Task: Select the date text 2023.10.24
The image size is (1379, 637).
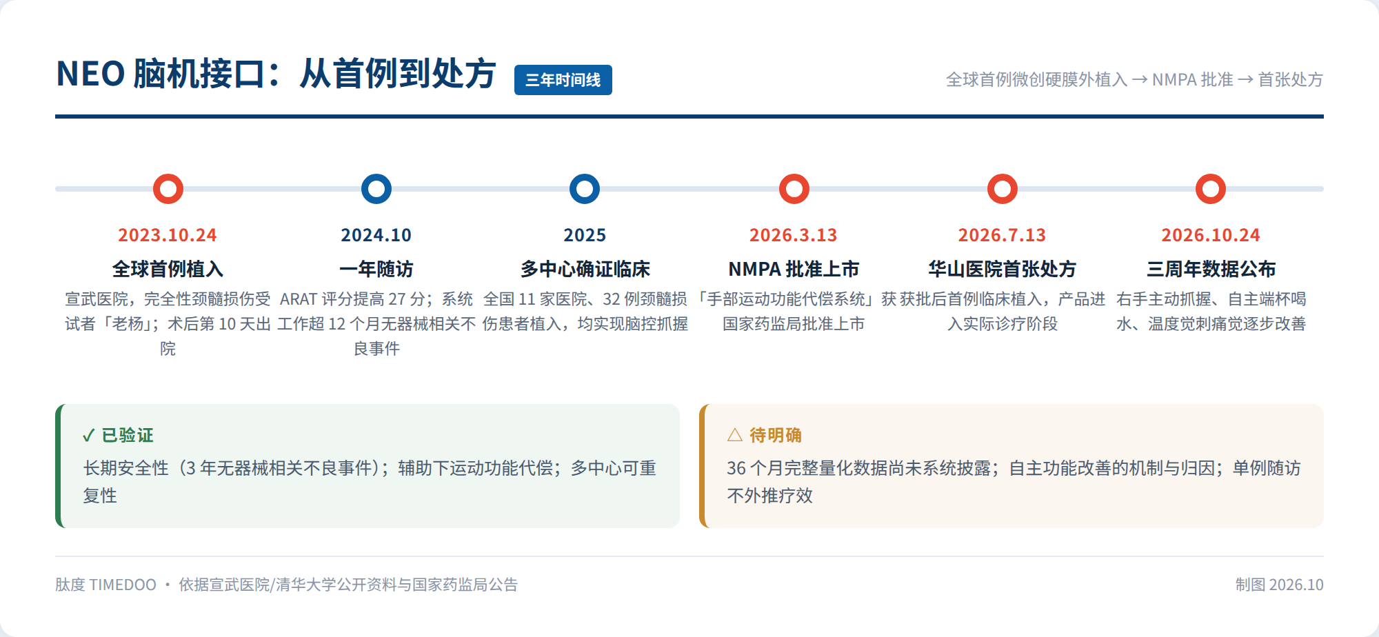Action: pos(168,235)
